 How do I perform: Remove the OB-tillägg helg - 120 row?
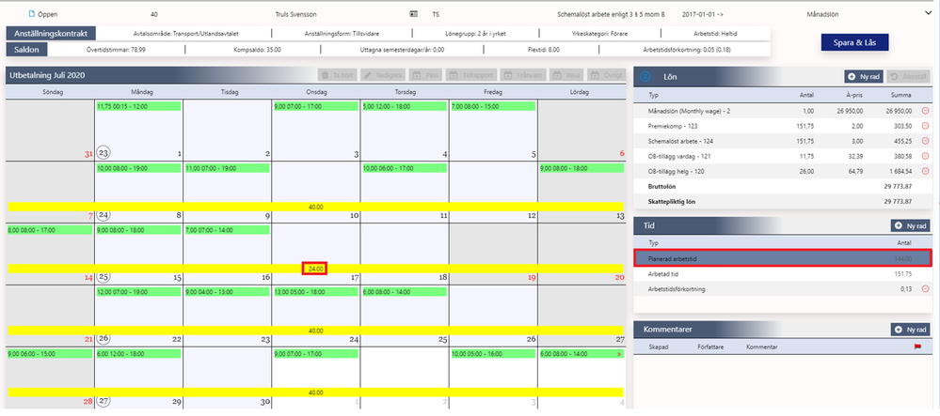(x=925, y=171)
